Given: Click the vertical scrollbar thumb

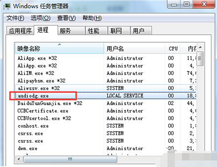Looking at the screenshot, I should (200, 59).
